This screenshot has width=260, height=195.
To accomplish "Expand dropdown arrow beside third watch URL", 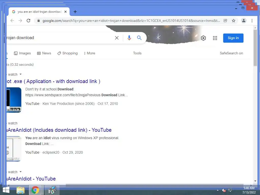I will click(21, 172).
